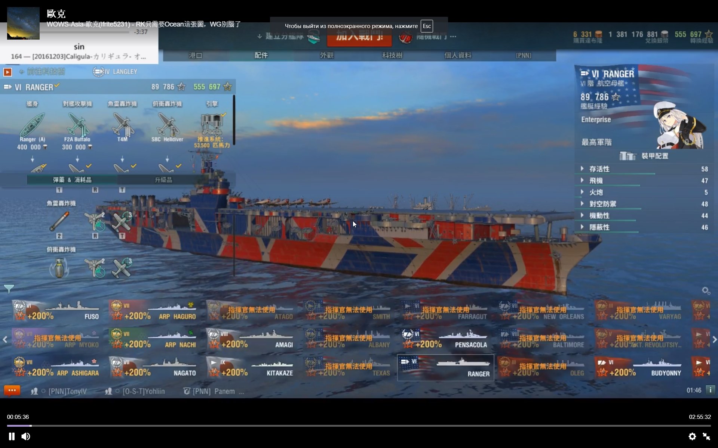Select AMAGI ship card
The height and width of the screenshot is (448, 718).
250,339
